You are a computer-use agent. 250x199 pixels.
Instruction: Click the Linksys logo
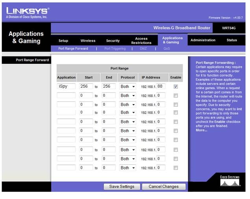[28, 12]
